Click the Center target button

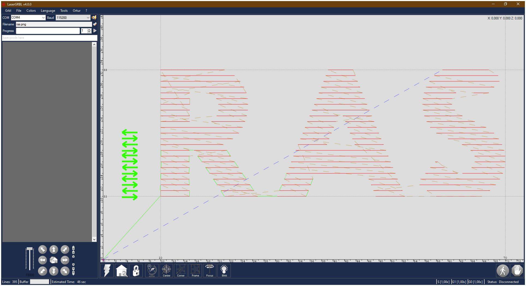coord(166,270)
